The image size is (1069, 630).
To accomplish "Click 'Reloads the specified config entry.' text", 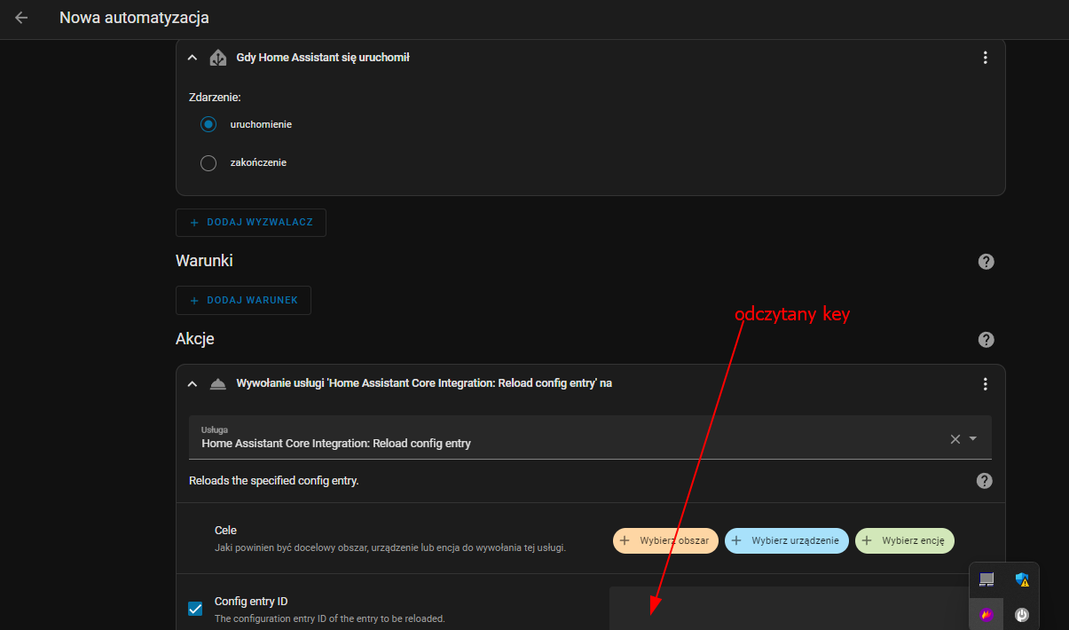I will click(273, 481).
